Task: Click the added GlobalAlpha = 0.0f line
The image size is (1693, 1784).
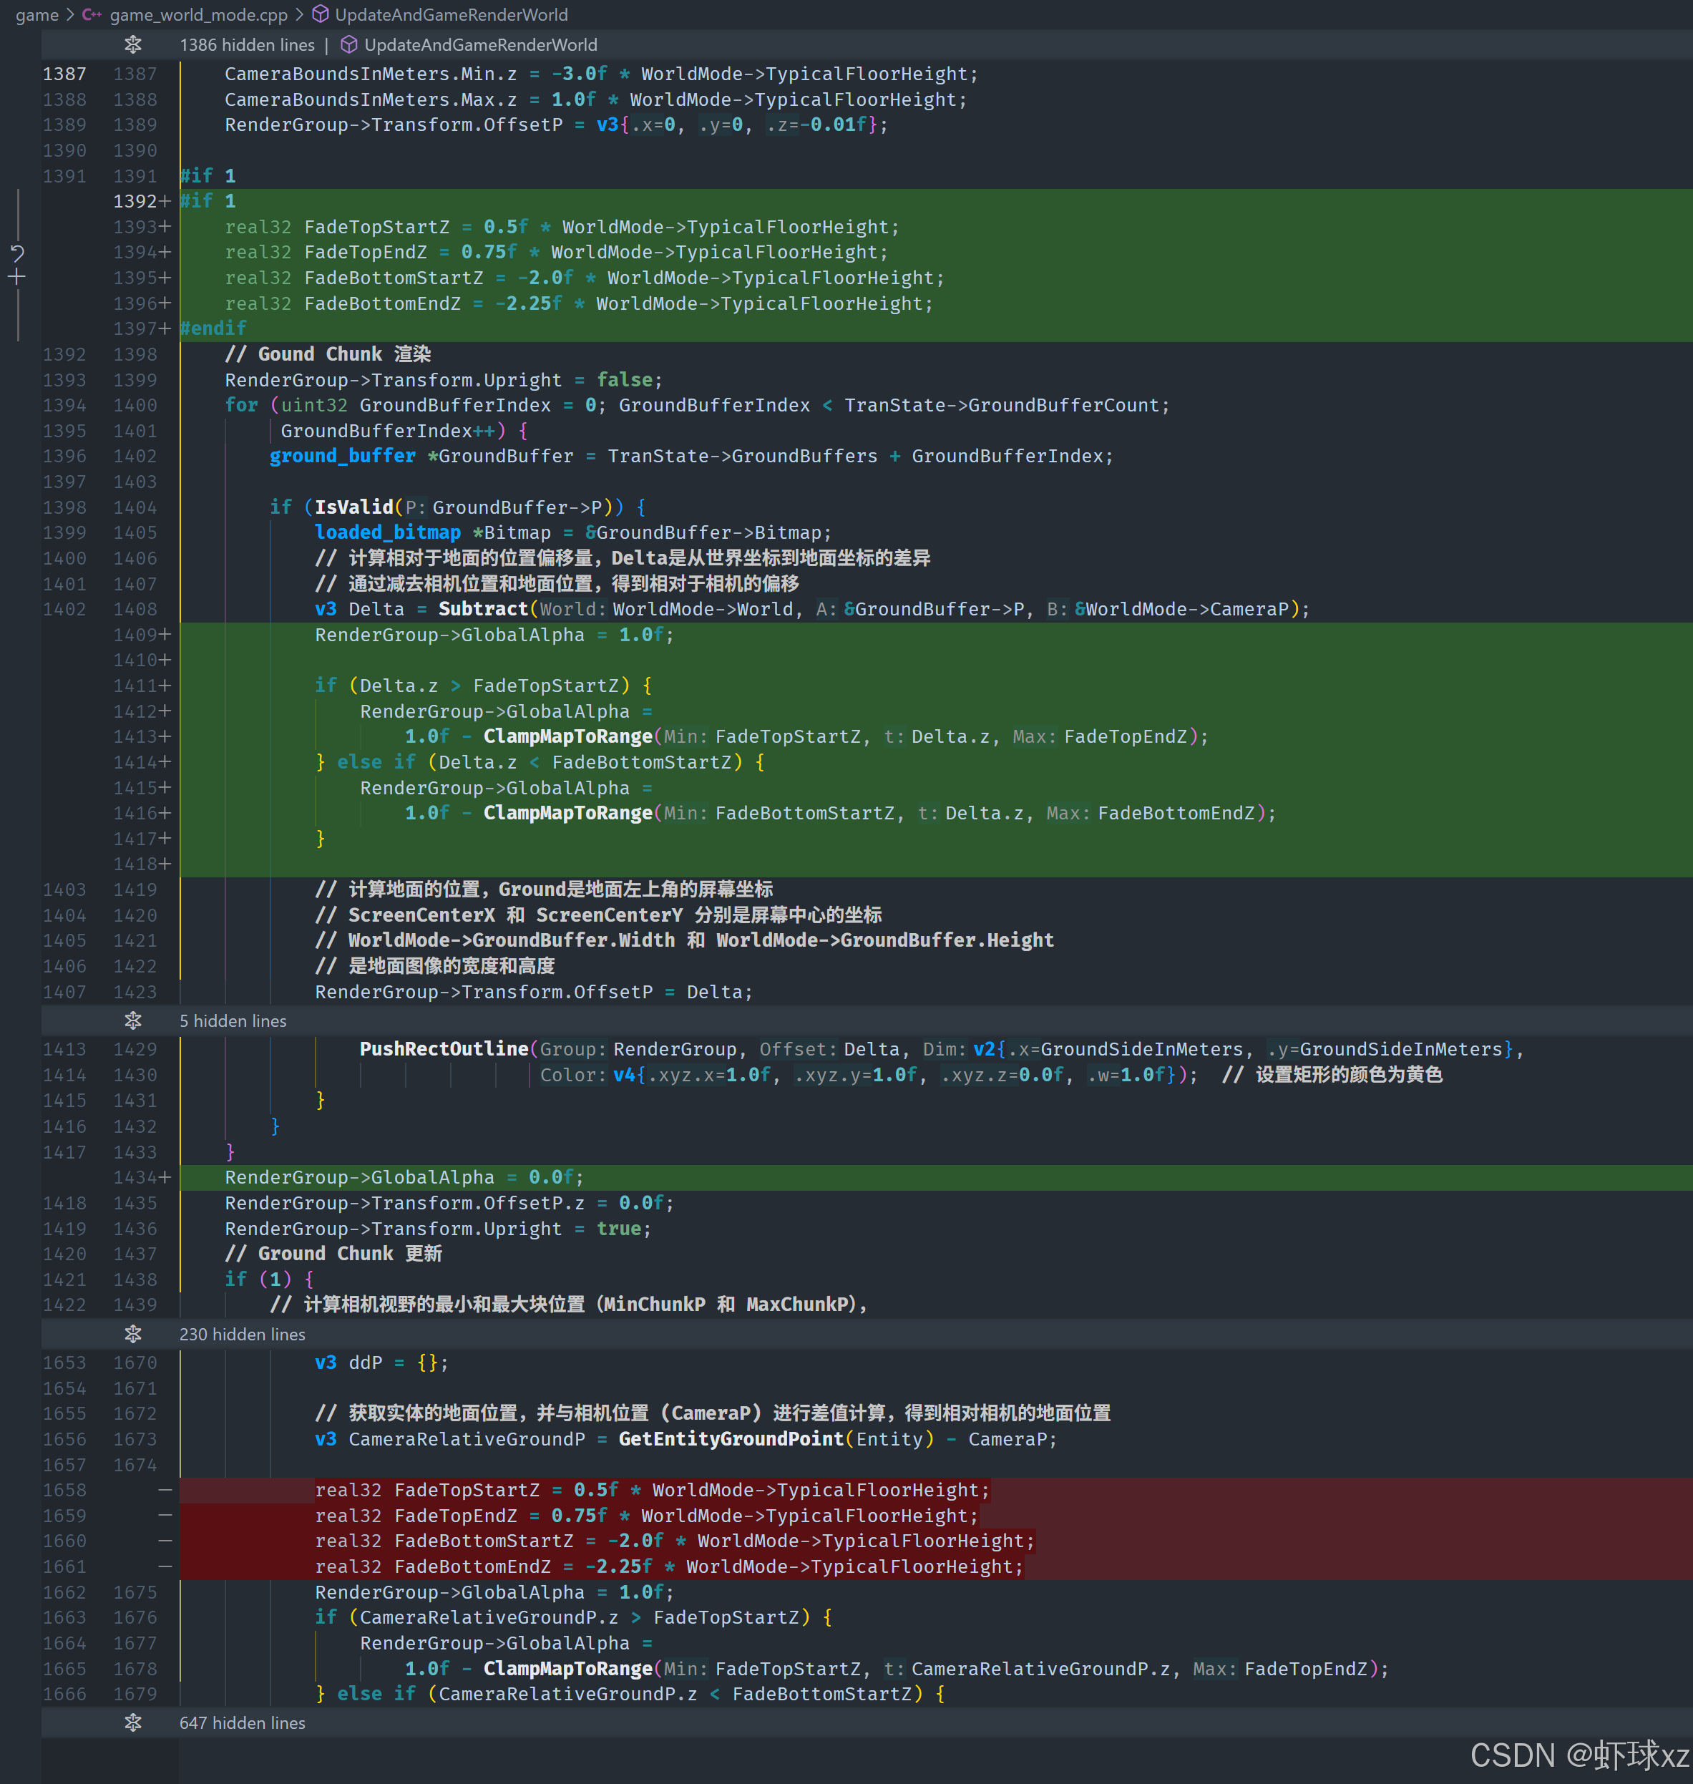Action: click(404, 1178)
